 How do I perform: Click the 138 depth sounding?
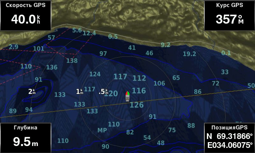(x=72, y=61)
